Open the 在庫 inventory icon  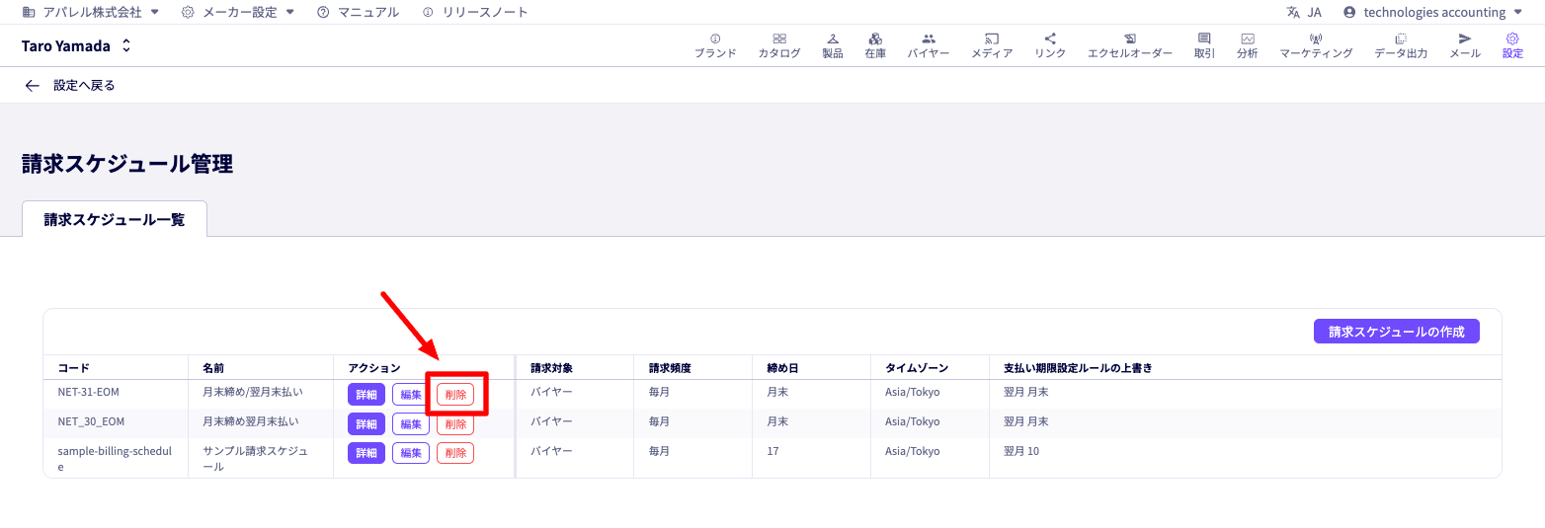[x=875, y=38]
